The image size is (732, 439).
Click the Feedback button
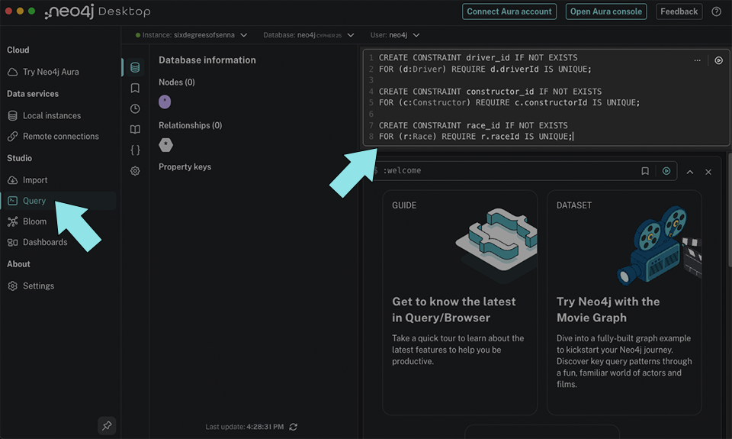pos(679,11)
